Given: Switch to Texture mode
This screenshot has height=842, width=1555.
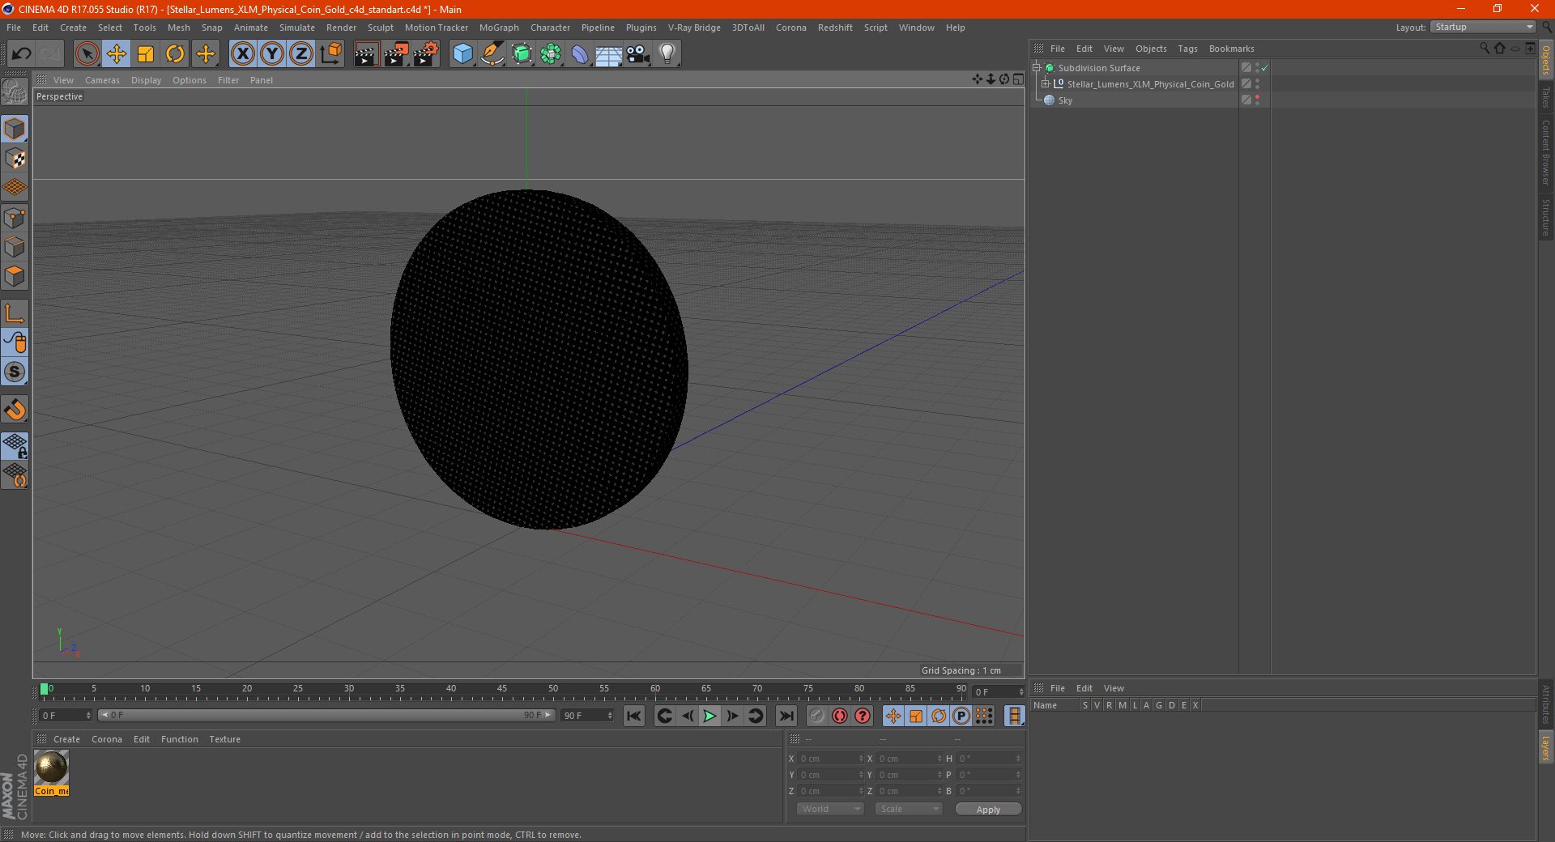Looking at the screenshot, I should point(15,159).
